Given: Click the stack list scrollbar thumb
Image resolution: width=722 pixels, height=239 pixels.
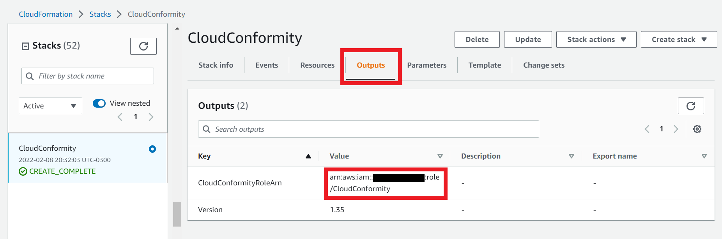Looking at the screenshot, I should (x=177, y=214).
